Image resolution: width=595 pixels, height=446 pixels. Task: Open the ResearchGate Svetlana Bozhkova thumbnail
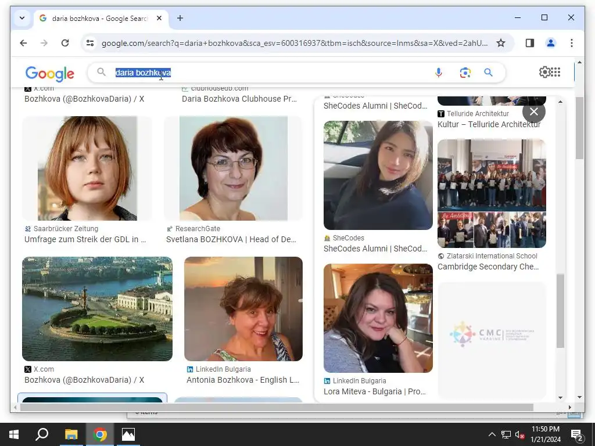(x=234, y=168)
